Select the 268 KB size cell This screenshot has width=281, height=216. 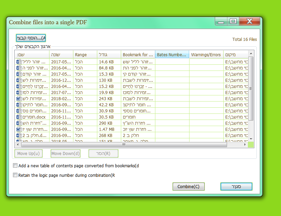click(x=109, y=135)
